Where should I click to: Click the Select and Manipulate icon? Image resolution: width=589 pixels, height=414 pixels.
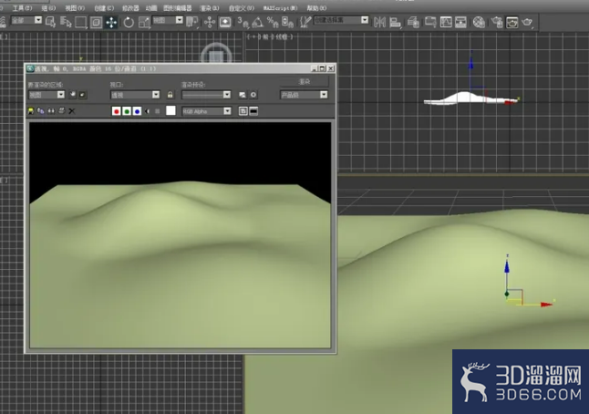210,22
